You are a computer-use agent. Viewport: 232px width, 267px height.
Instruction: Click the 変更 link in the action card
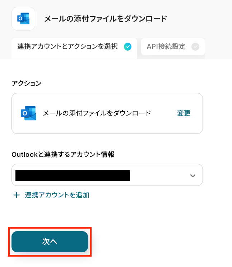pyautogui.click(x=184, y=113)
